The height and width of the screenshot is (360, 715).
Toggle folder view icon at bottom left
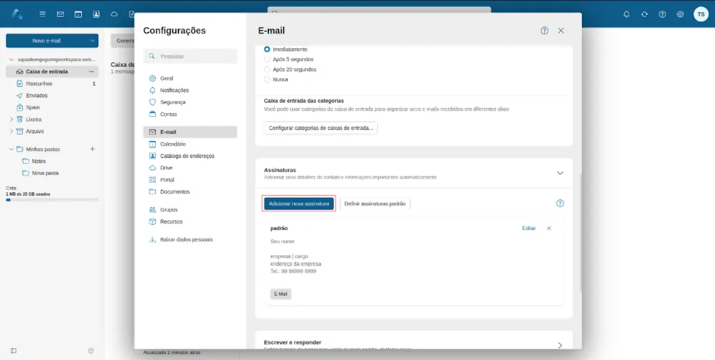pos(13,351)
